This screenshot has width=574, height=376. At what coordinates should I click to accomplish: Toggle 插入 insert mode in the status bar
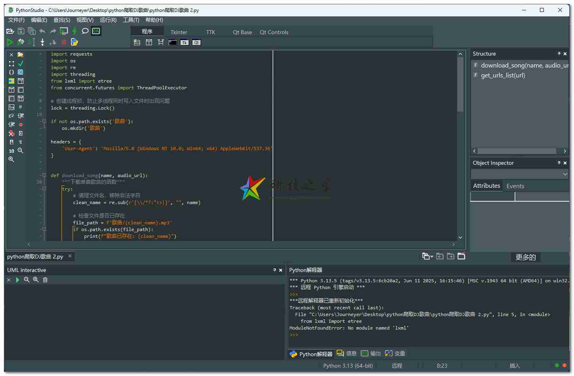tap(514, 365)
